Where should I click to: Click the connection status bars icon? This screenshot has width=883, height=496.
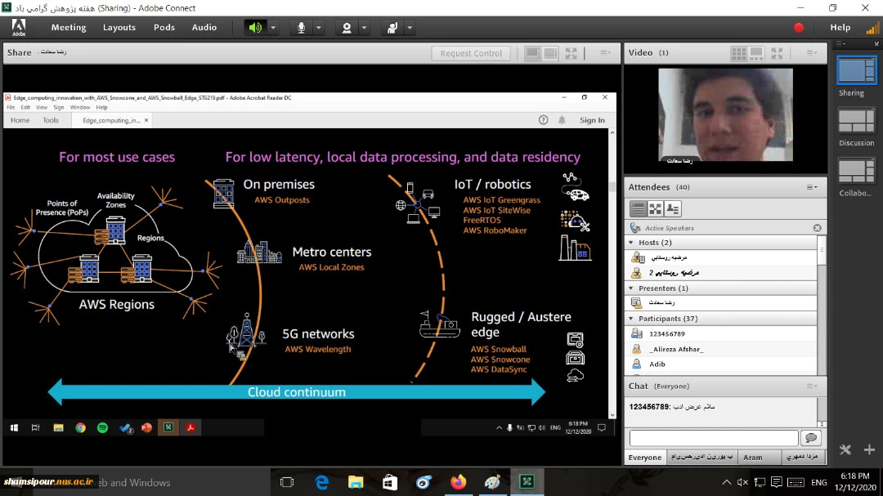pos(872,28)
